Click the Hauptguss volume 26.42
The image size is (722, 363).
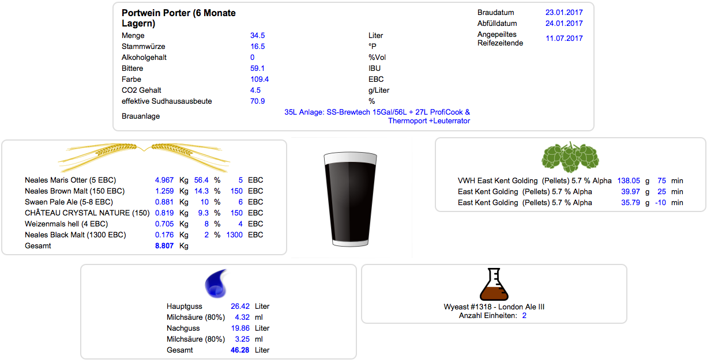(240, 307)
